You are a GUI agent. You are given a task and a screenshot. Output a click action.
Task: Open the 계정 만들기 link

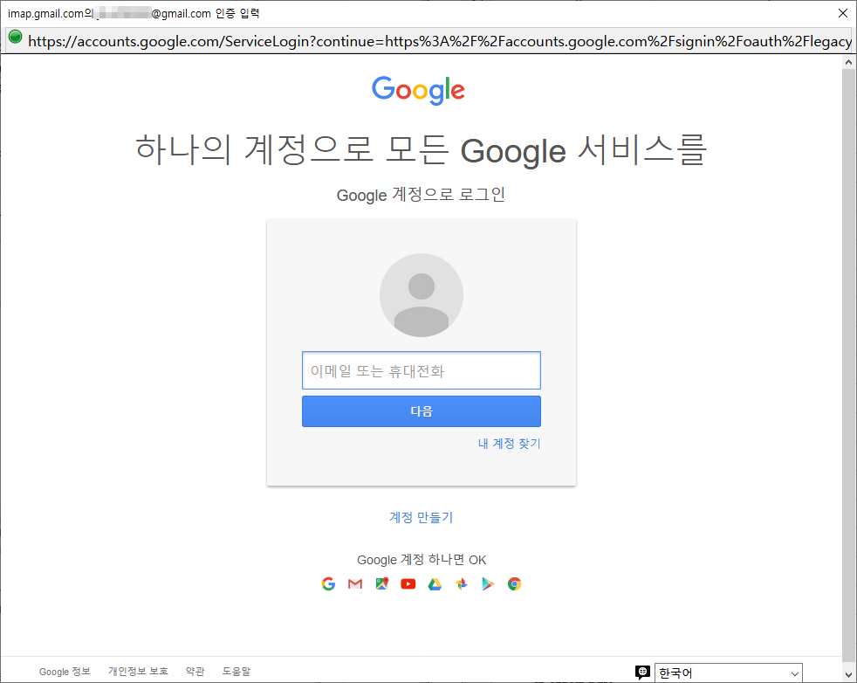point(422,517)
